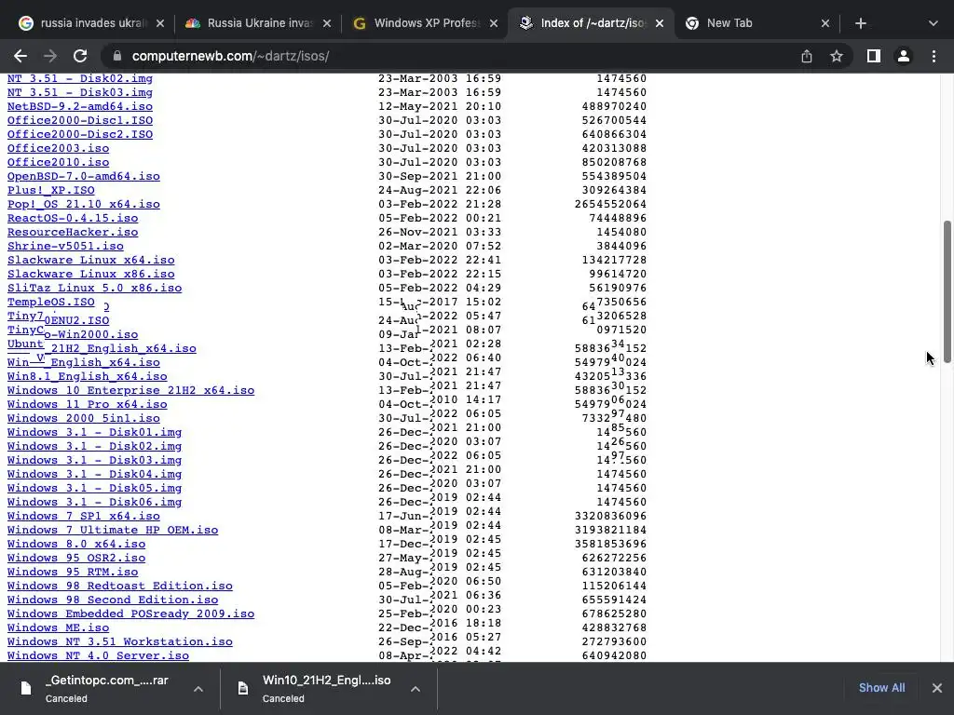Click Windows_NT_3.51_Workstation.iso link
Screen dimensions: 954x715
pos(120,642)
